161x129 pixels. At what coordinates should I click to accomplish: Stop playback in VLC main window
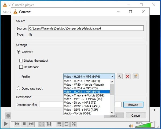[x=24, y=124]
